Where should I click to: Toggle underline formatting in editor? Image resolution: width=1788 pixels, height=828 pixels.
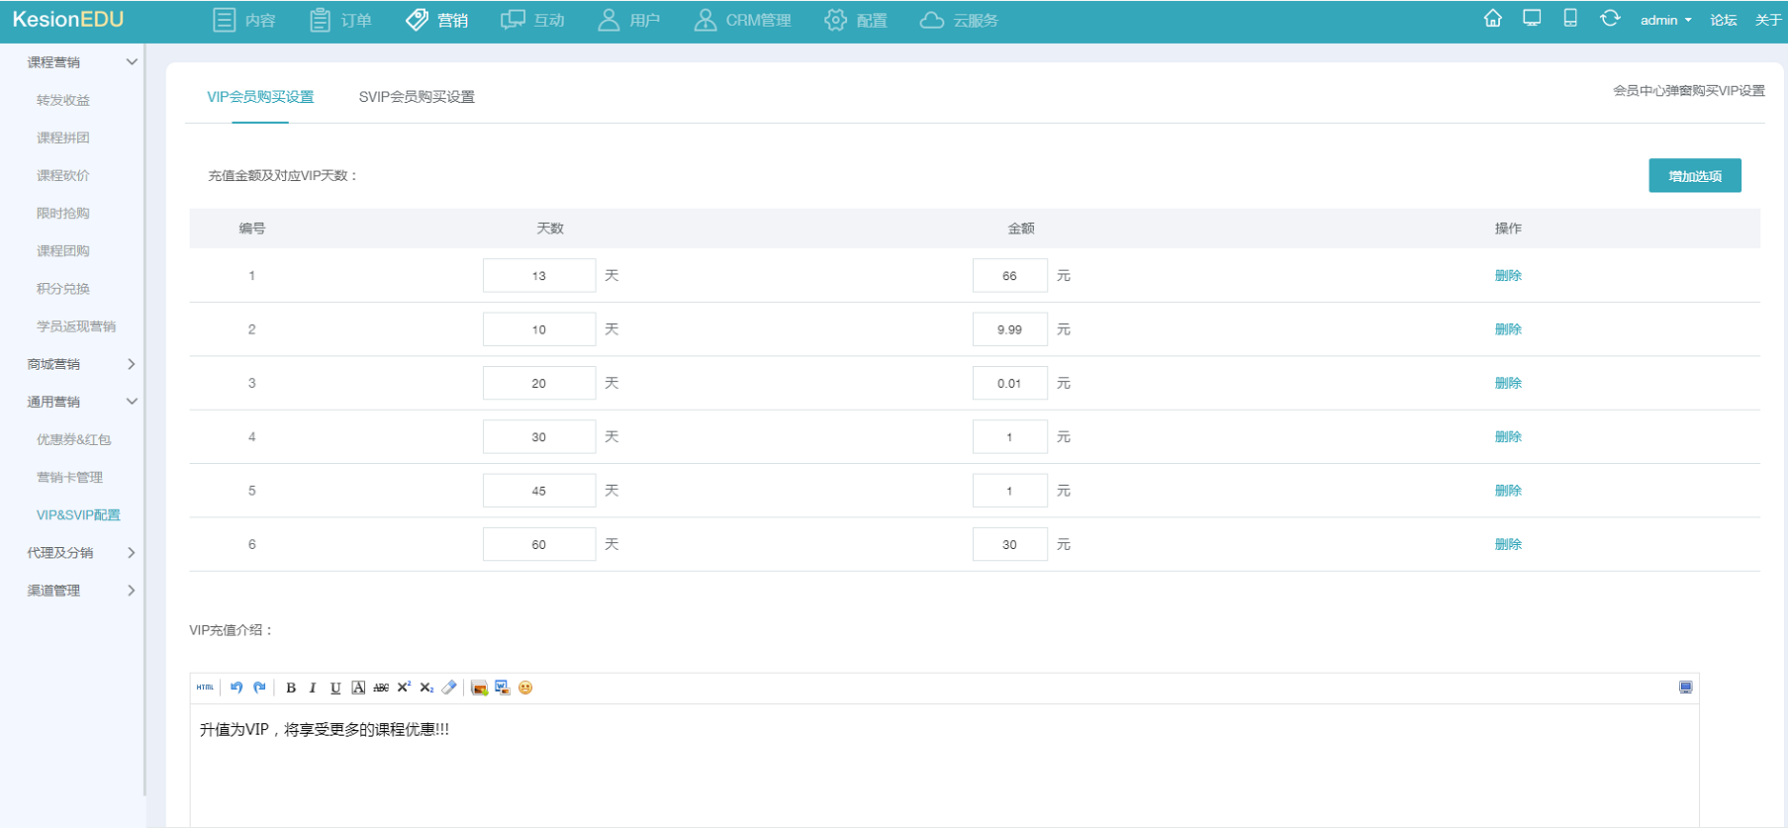click(x=335, y=688)
